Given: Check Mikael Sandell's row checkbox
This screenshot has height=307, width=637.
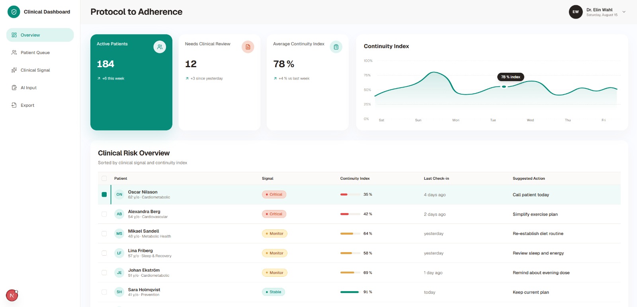Looking at the screenshot, I should point(104,233).
